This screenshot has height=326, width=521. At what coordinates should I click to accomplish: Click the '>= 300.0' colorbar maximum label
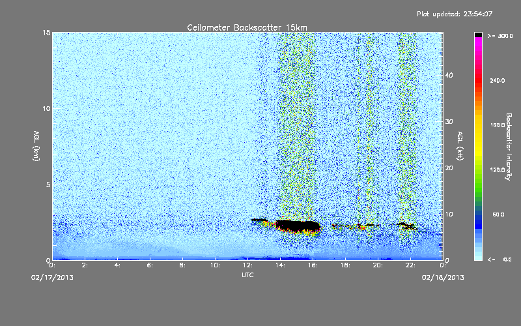[500, 36]
